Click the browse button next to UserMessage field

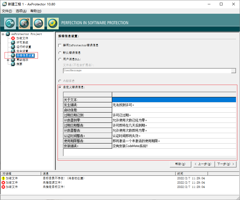click(234, 71)
